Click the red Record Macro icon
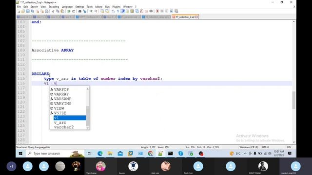This screenshot has width=312, height=175. click(157, 11)
